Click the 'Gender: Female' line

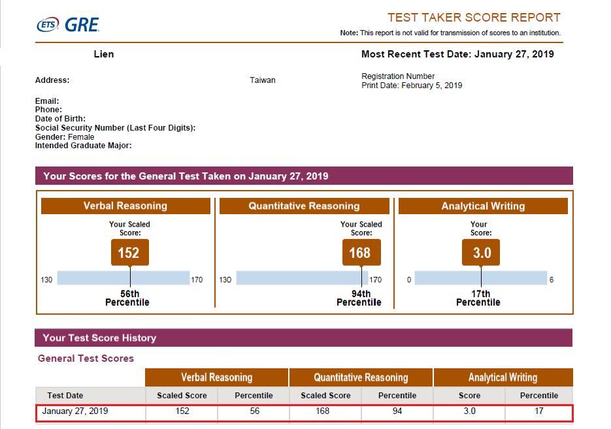pyautogui.click(x=65, y=137)
